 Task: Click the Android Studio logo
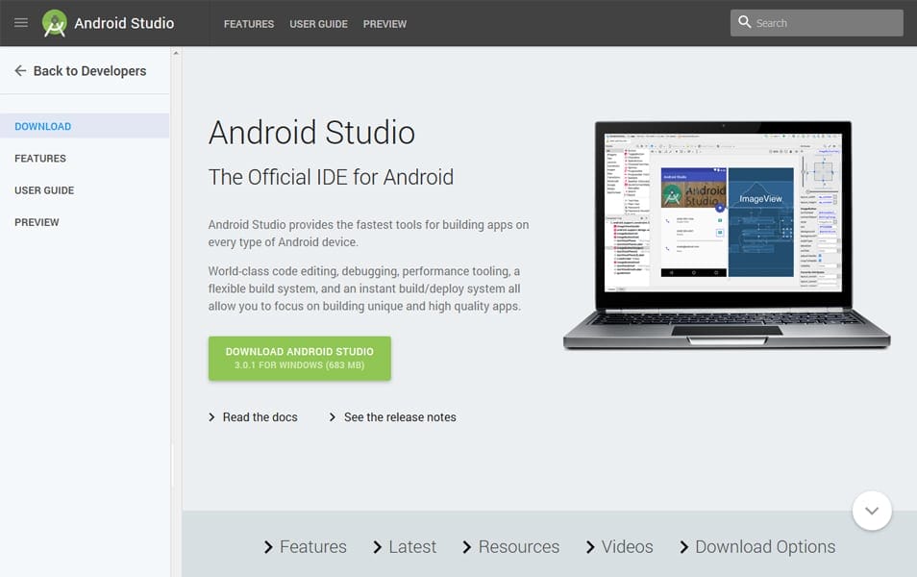tap(54, 22)
